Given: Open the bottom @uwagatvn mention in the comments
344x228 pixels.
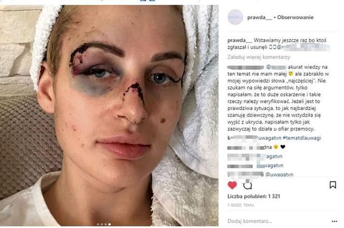Looking at the screenshot, I should pos(279,174).
